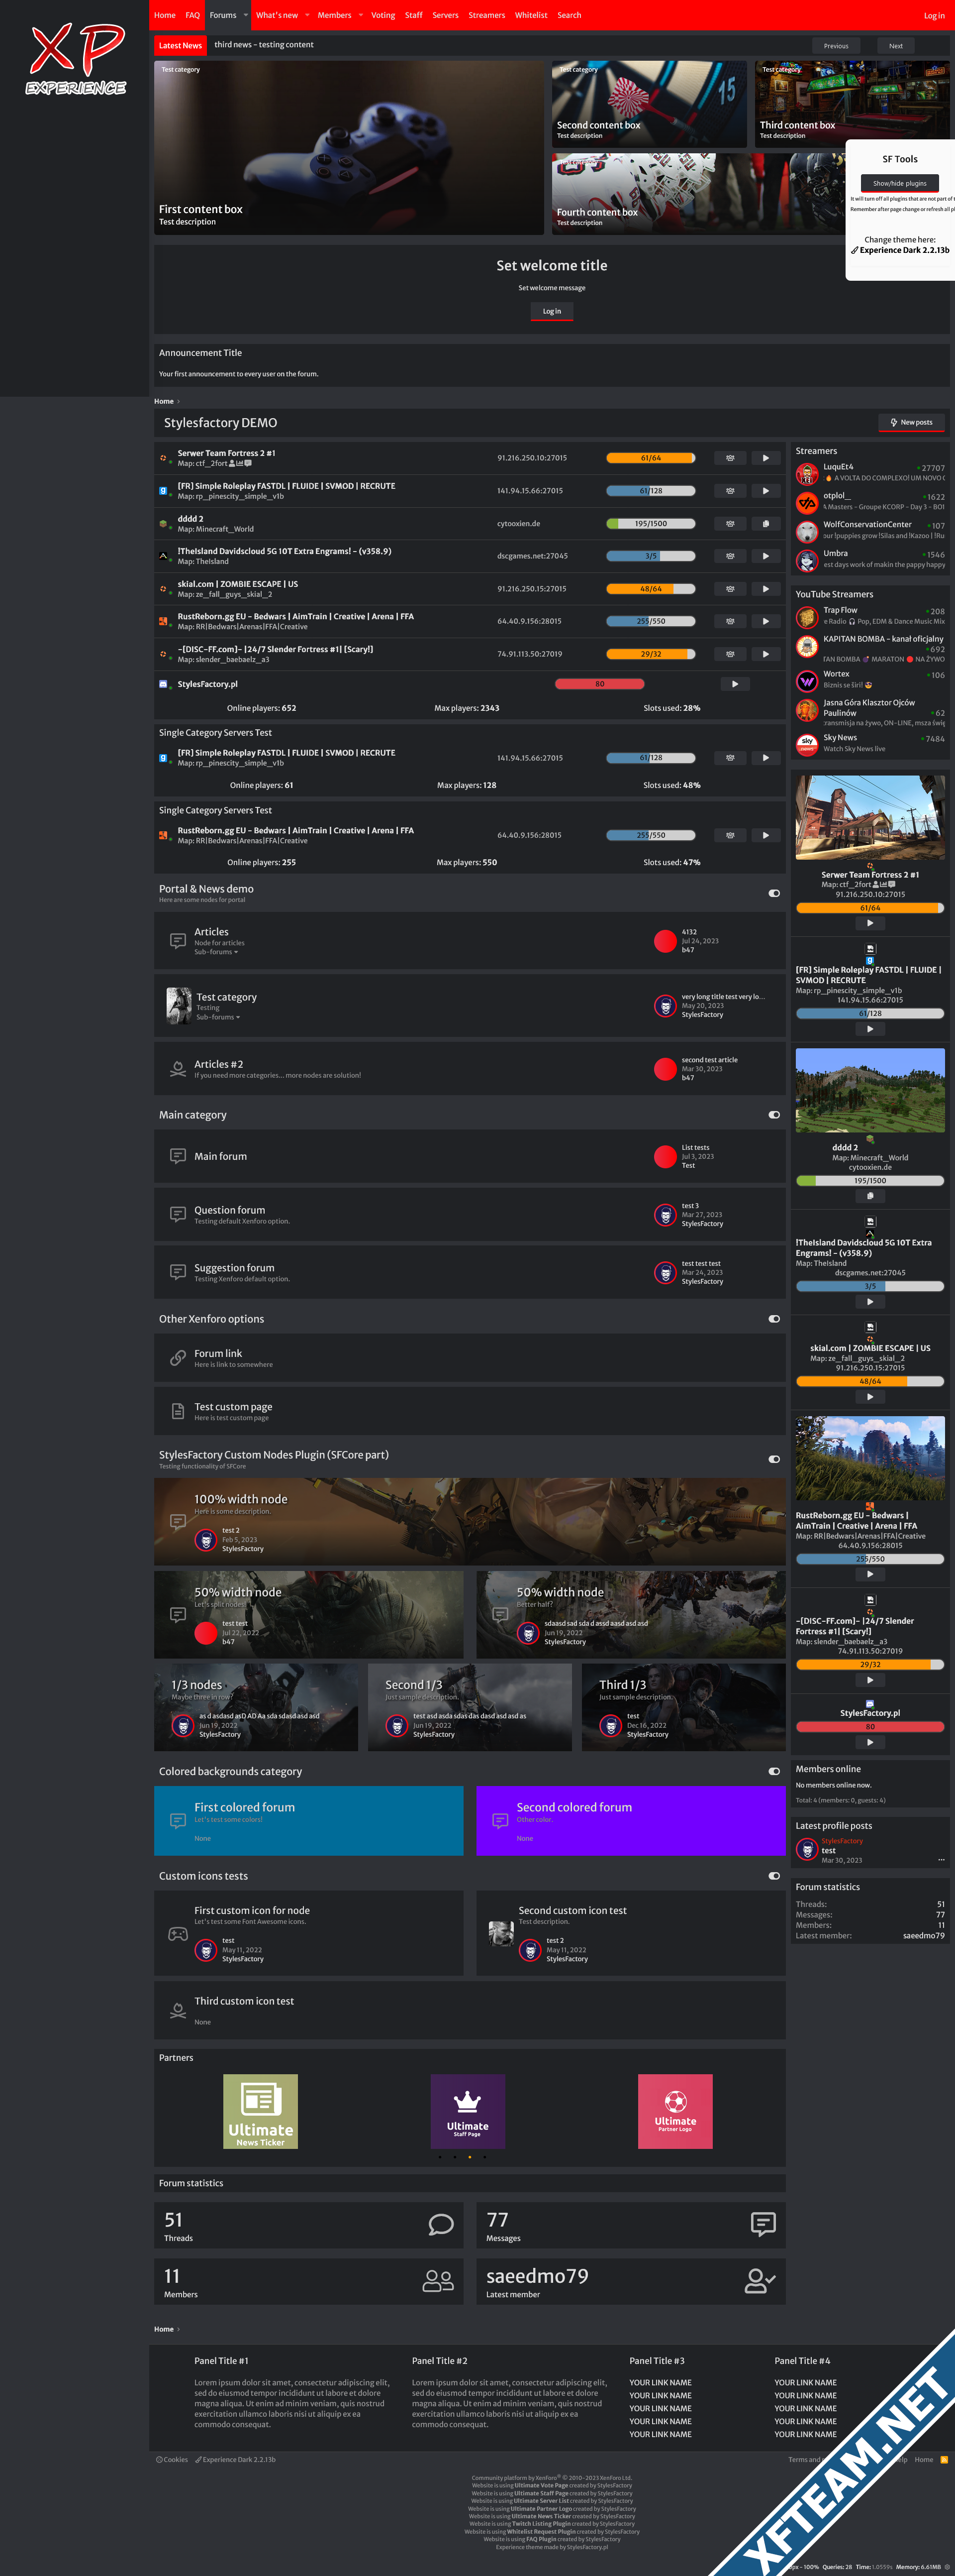This screenshot has height=2576, width=955.
Task: Show players for RustReborn.gg EU main list row
Action: point(730,621)
